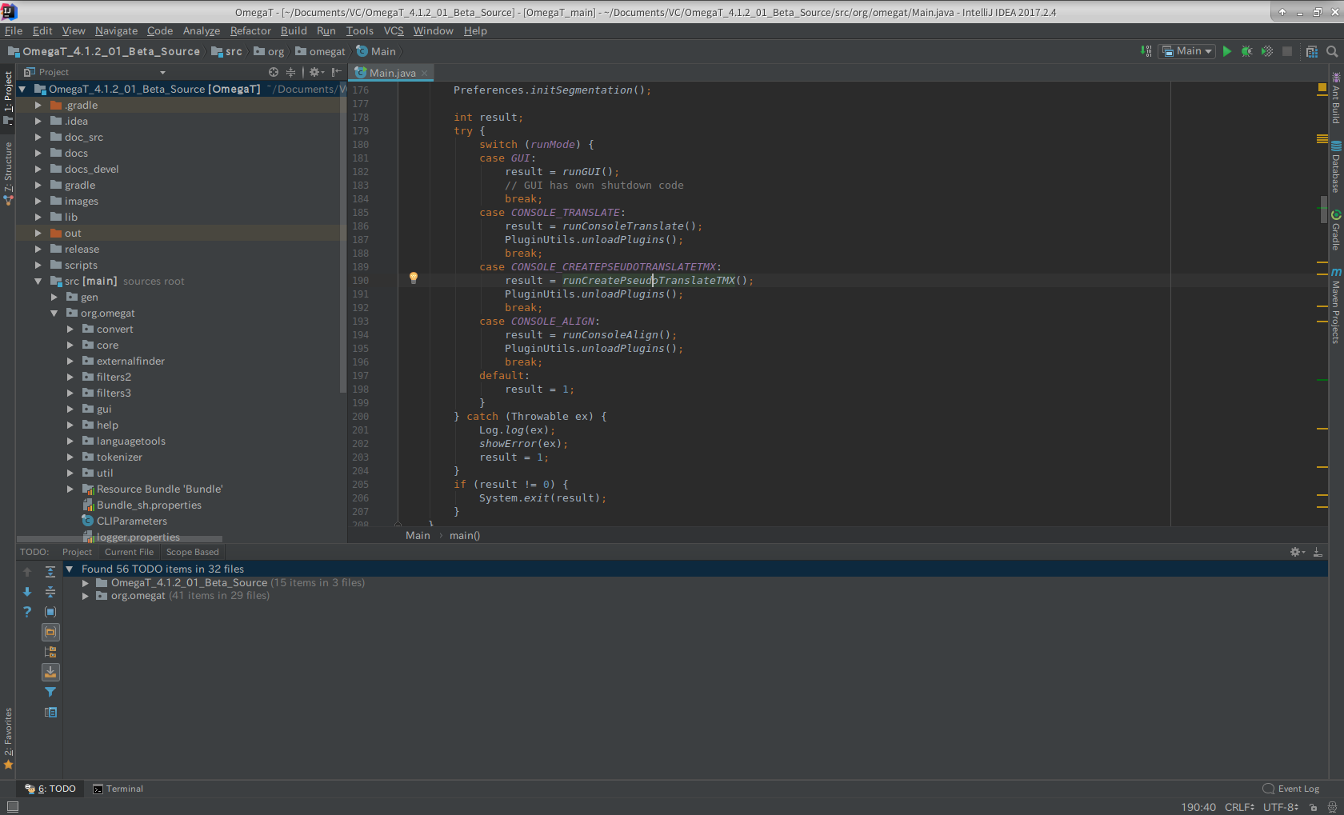Image resolution: width=1344 pixels, height=815 pixels.
Task: Click omegat in the navigation breadcrumb
Action: click(320, 51)
